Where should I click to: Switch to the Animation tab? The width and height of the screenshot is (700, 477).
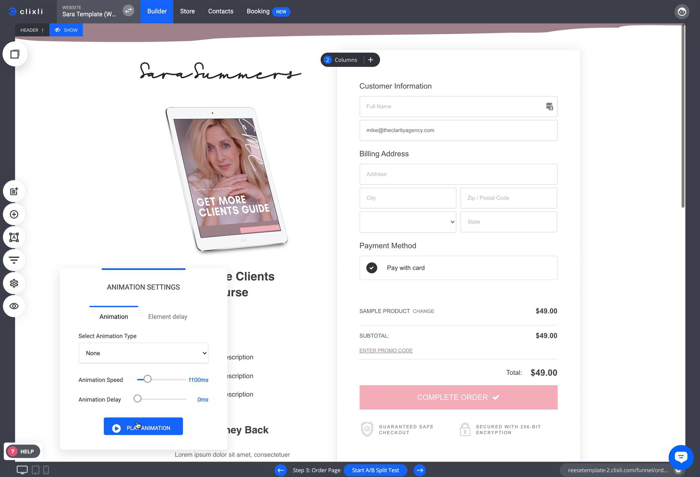tap(113, 316)
